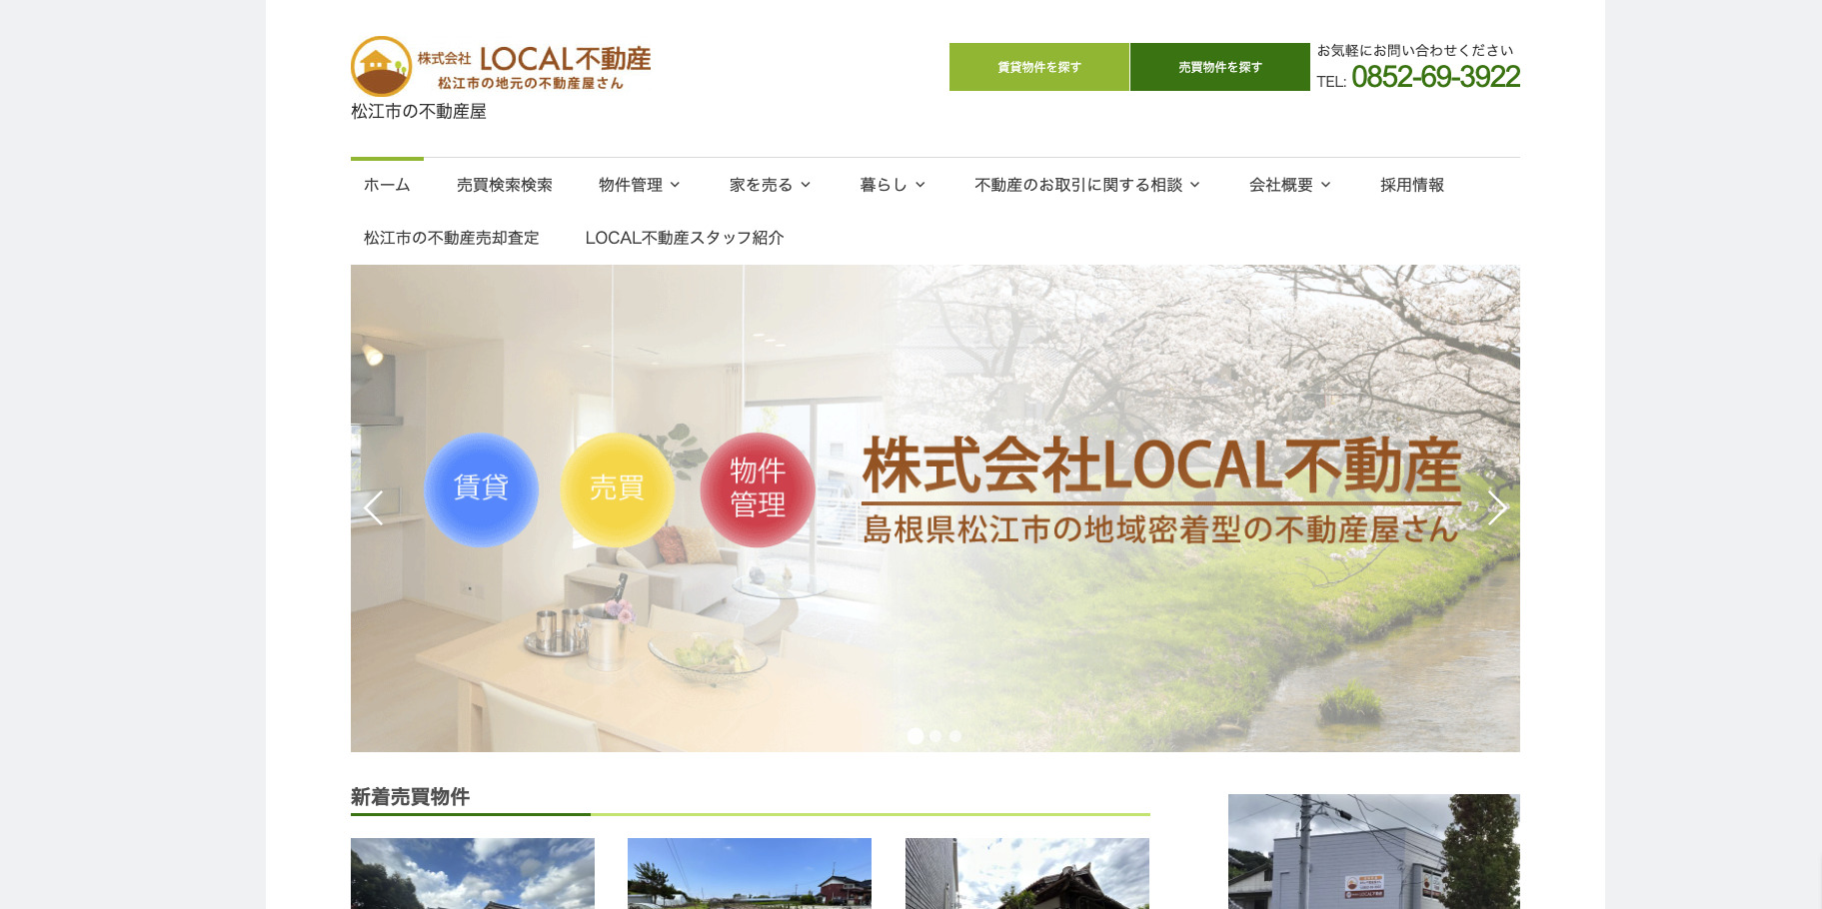Viewport: 1822px width, 909px height.
Task: Select the ホーム navigation item
Action: coord(386,185)
